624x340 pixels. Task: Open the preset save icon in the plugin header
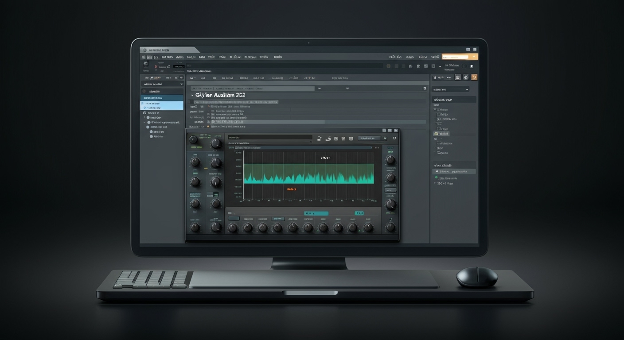[328, 139]
